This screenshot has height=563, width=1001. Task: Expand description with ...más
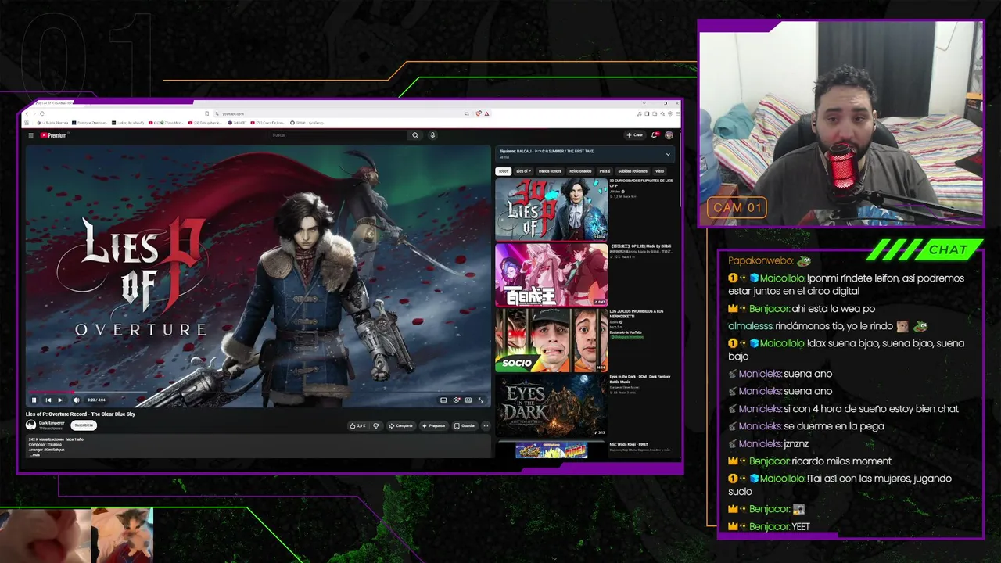click(x=34, y=454)
